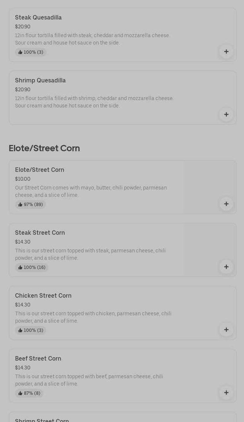This screenshot has height=422, width=244.
Task: Open the Beef Street Corn title
Action: pos(38,358)
